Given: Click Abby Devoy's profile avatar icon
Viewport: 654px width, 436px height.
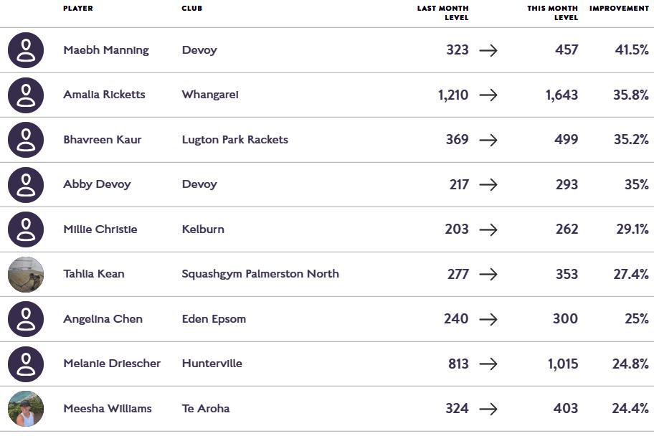Looking at the screenshot, I should 26,184.
